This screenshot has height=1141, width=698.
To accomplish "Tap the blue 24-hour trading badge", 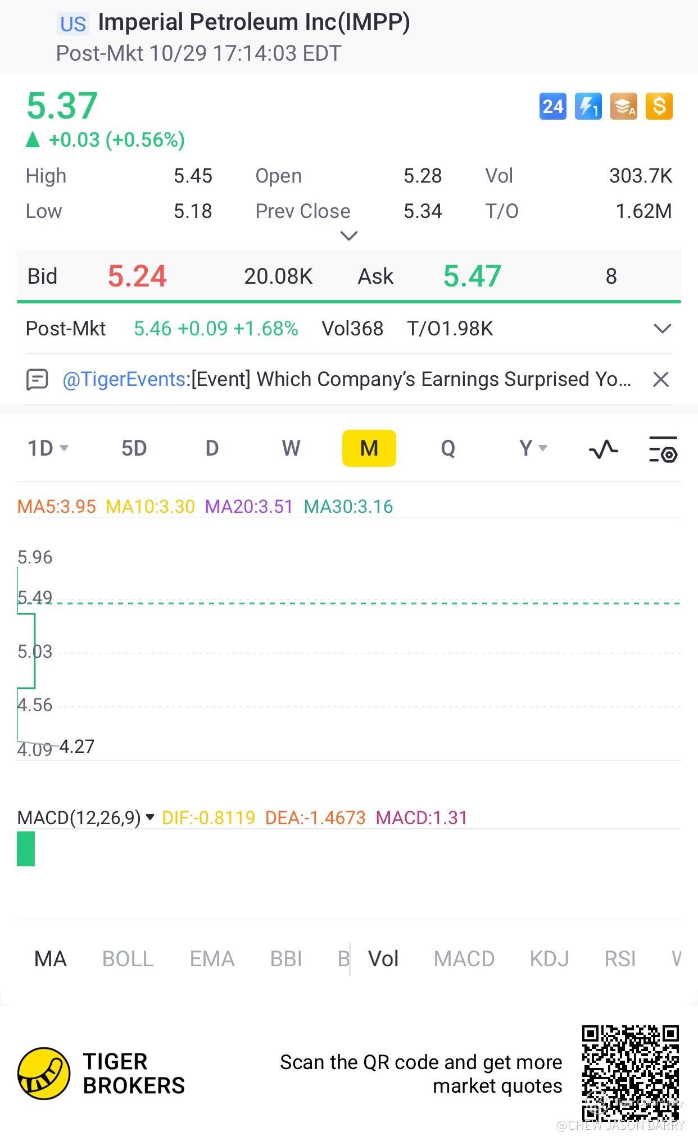I will pyautogui.click(x=552, y=106).
